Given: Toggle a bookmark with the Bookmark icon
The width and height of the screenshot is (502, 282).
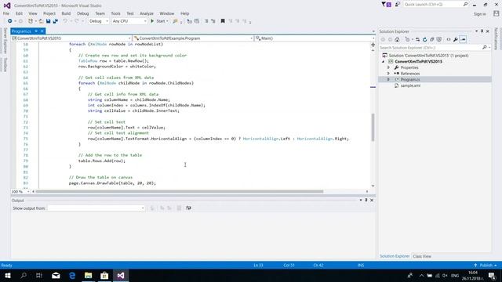Looking at the screenshot, I should (x=223, y=21).
